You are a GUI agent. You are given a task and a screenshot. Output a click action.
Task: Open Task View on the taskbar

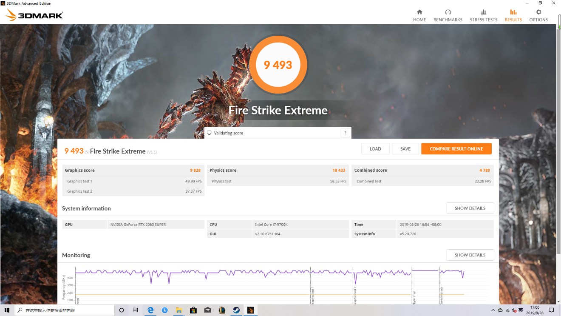136,310
